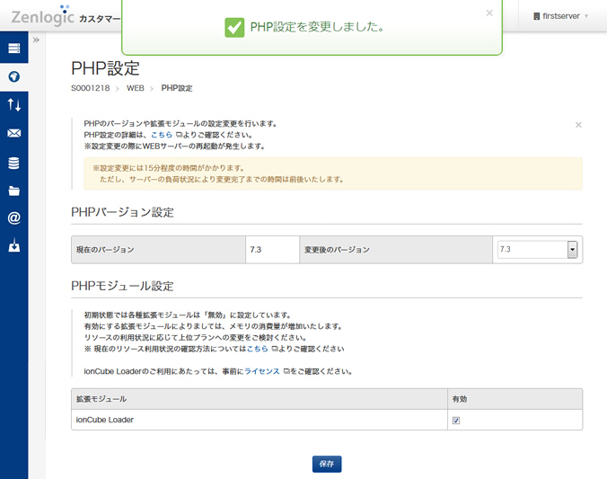
Task: Open the mail envelope sidebar icon
Action: (x=14, y=133)
